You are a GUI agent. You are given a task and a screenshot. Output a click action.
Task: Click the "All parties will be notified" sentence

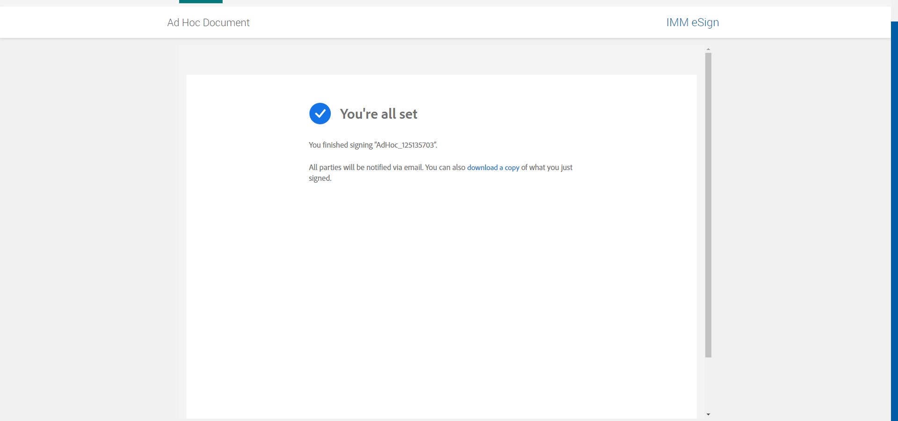pyautogui.click(x=441, y=173)
